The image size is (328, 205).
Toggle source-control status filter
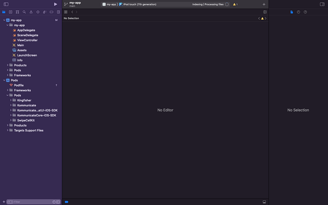(x=58, y=202)
